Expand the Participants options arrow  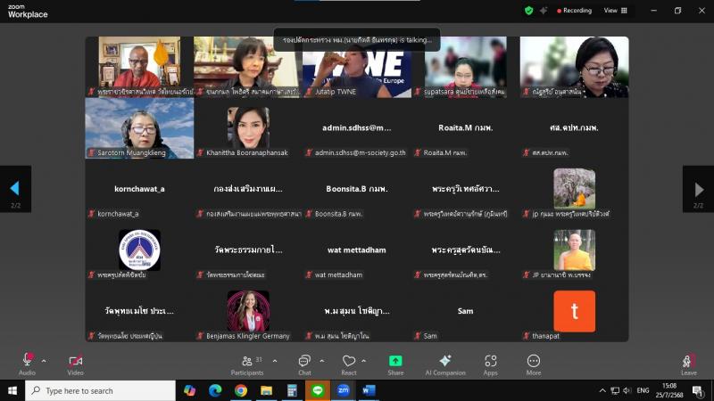pyautogui.click(x=275, y=361)
